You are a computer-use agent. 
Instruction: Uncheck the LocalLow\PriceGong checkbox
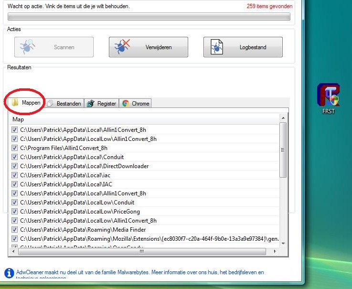point(15,211)
